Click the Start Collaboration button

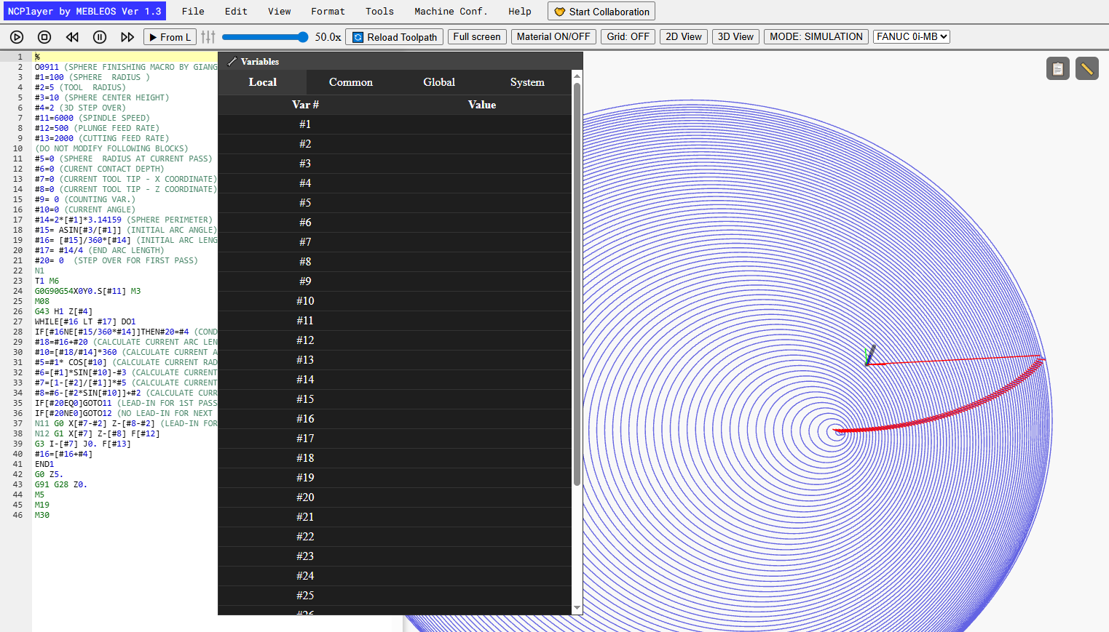601,11
